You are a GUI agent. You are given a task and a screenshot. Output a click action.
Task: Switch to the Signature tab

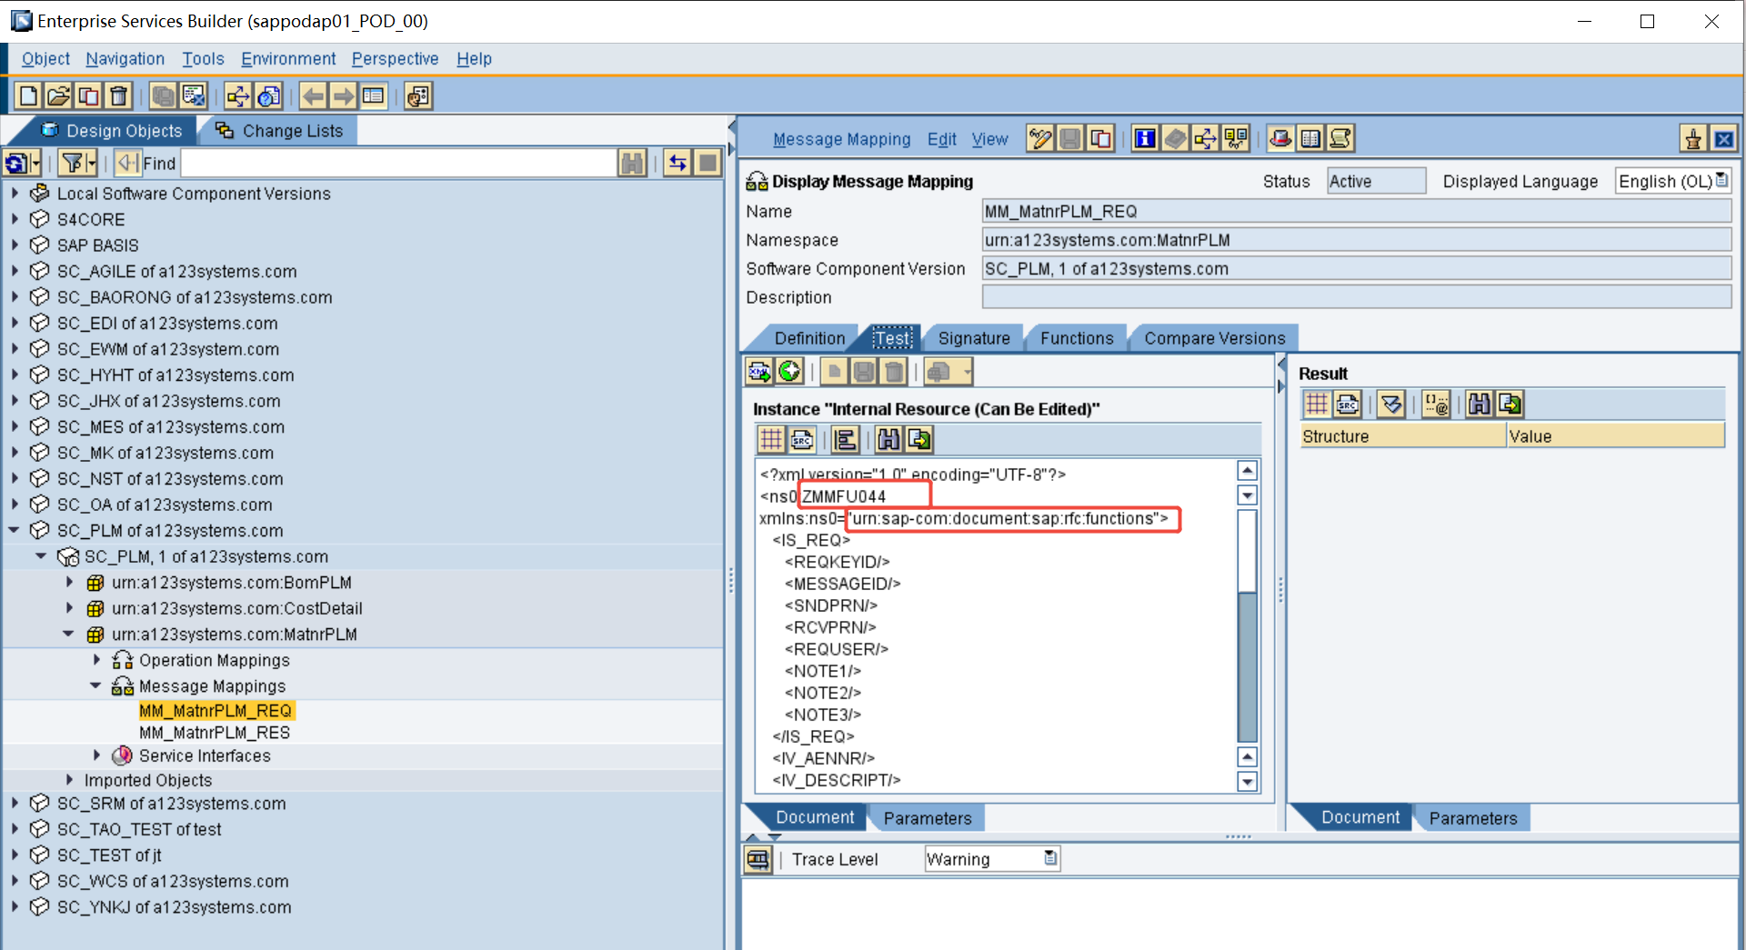click(x=973, y=338)
